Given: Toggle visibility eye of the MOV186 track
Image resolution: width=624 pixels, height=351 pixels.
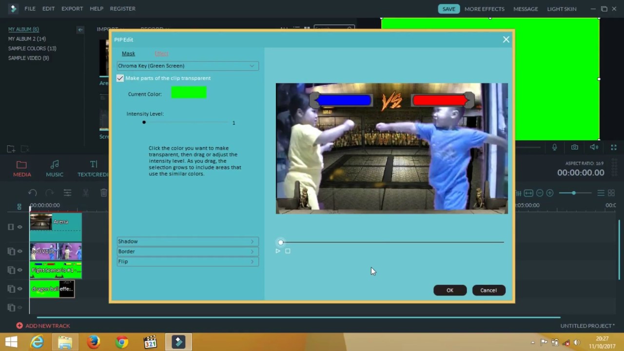Looking at the screenshot, I should click(20, 252).
